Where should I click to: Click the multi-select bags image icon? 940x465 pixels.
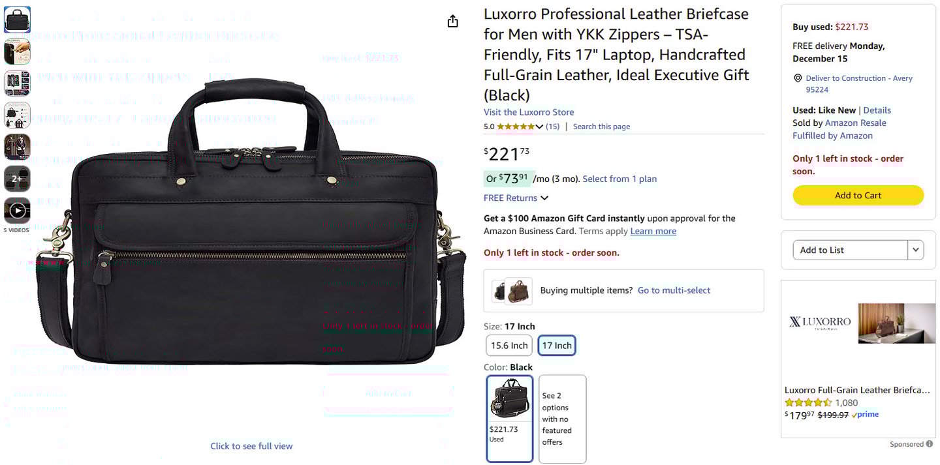[x=512, y=291]
